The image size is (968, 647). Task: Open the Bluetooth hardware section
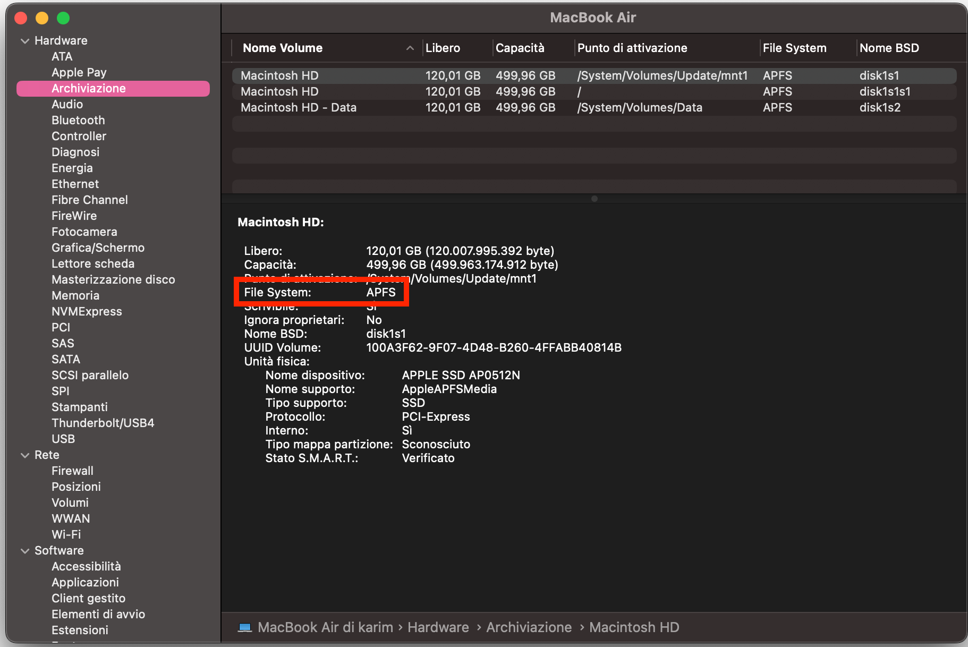click(x=78, y=120)
